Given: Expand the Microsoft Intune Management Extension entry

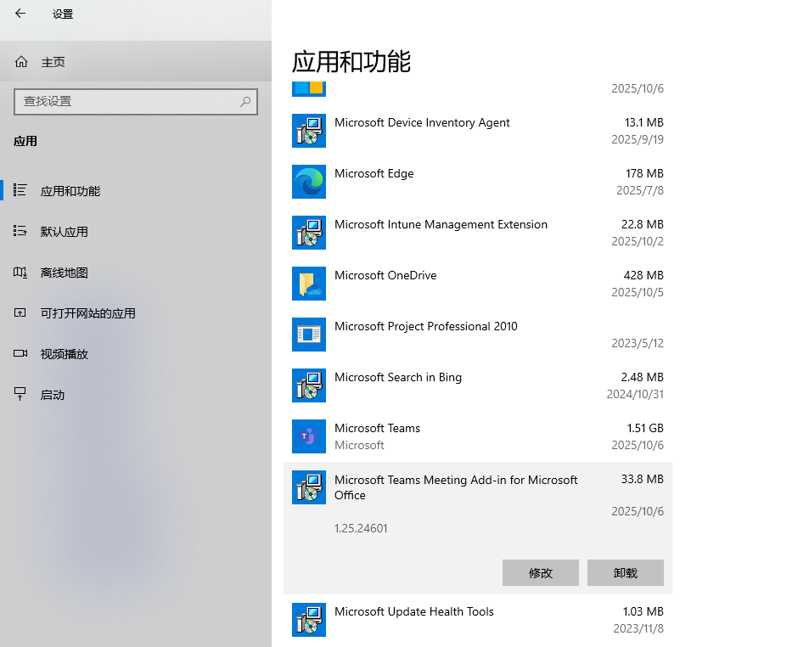Looking at the screenshot, I should [x=477, y=233].
